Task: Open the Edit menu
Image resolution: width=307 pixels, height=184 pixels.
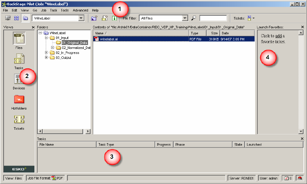Action: click(15, 10)
